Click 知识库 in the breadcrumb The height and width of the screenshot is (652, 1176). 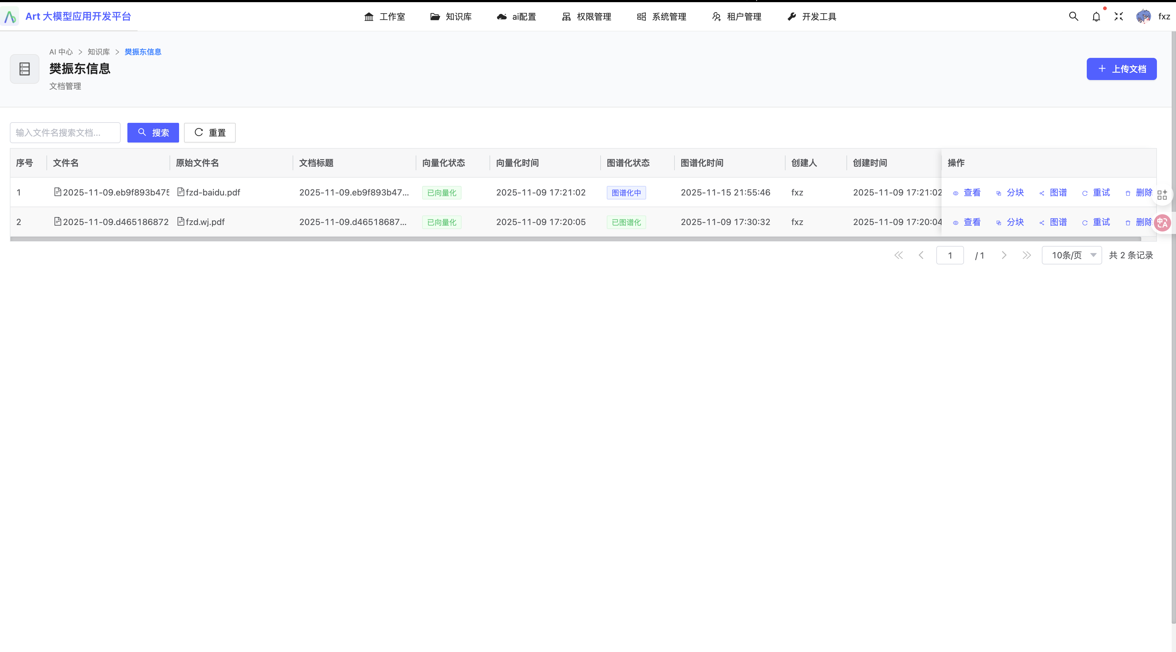point(98,52)
